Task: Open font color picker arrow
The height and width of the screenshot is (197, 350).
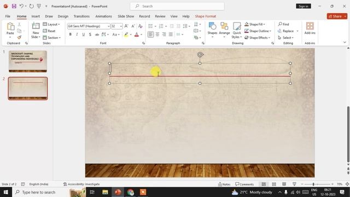Action: (141, 34)
